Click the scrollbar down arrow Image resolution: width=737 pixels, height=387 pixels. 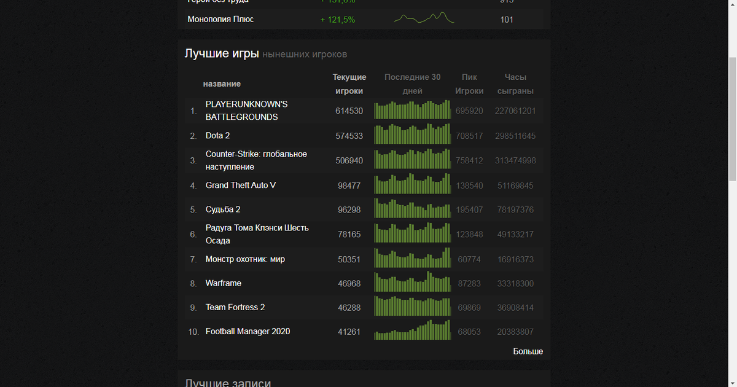tap(732, 382)
